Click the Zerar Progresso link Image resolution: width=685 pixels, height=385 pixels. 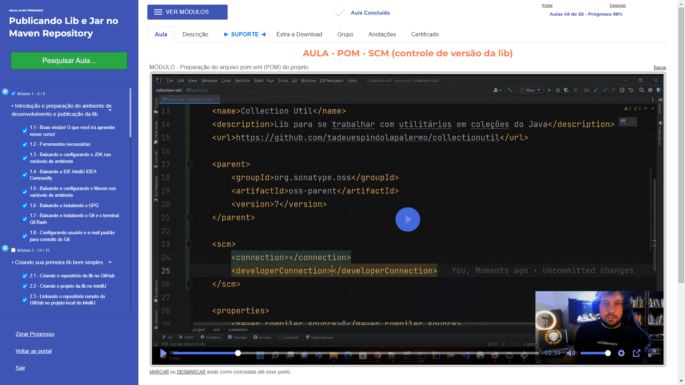[x=35, y=334]
